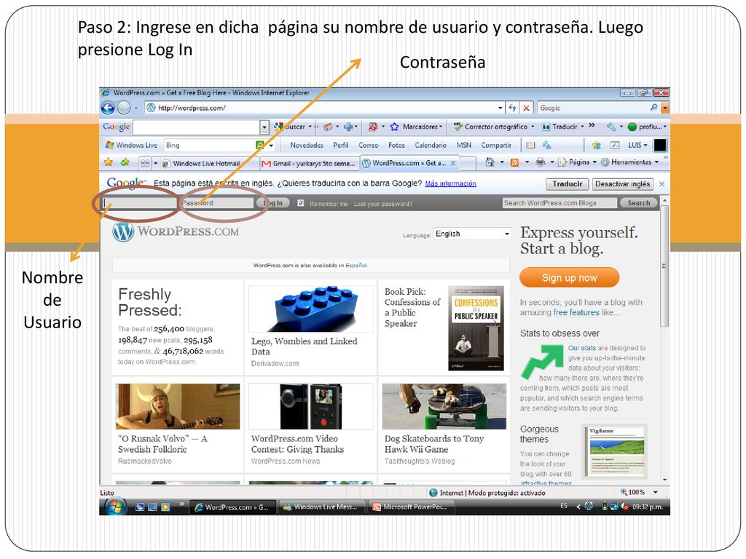The image size is (746, 559).
Task: Click the Lost your password? link
Action: [x=383, y=204]
